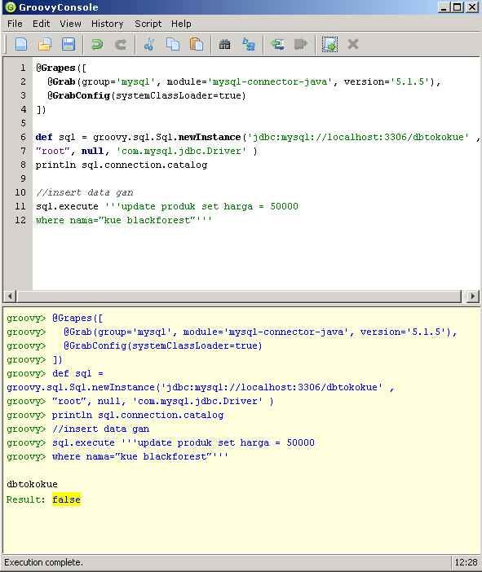Open the Replace tool icon
This screenshot has height=572, width=482.
249,45
